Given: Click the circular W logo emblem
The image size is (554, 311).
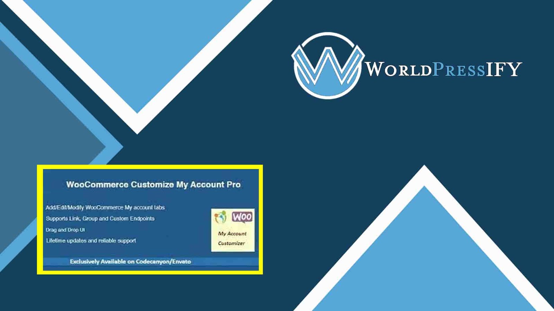Looking at the screenshot, I should coord(327,66).
